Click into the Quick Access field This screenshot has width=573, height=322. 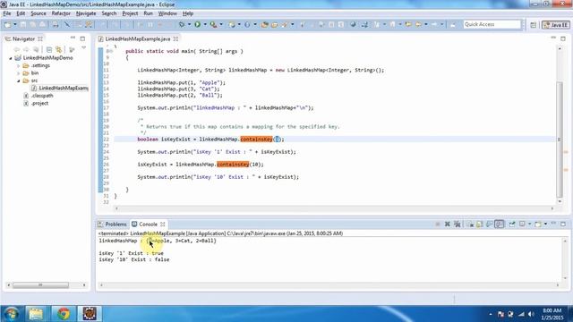[492, 24]
